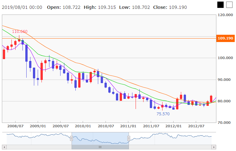Click the 120.000 price axis label
Image resolution: width=236 pixels, height=151 pixels.
coord(225,15)
